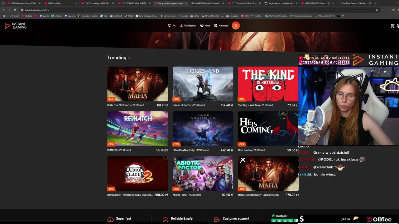Select the PlayStation platform menu
399x224 pixels.
pos(188,26)
